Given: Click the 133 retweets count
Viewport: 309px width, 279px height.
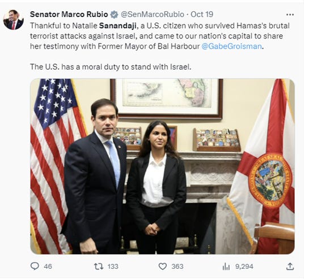Looking at the screenshot, I should pos(113,267).
